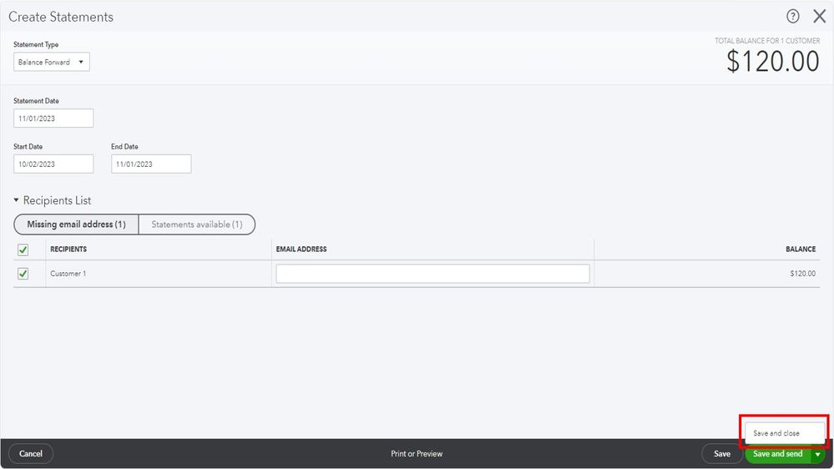This screenshot has height=469, width=834.
Task: Switch to Missing email address tab
Action: tap(76, 224)
